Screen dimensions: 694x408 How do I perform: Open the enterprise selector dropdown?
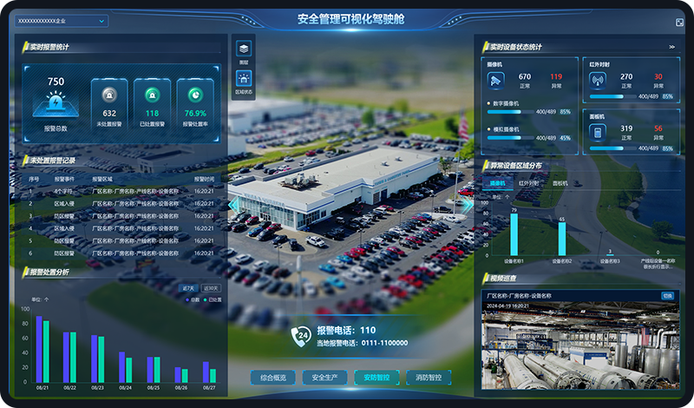click(x=62, y=20)
